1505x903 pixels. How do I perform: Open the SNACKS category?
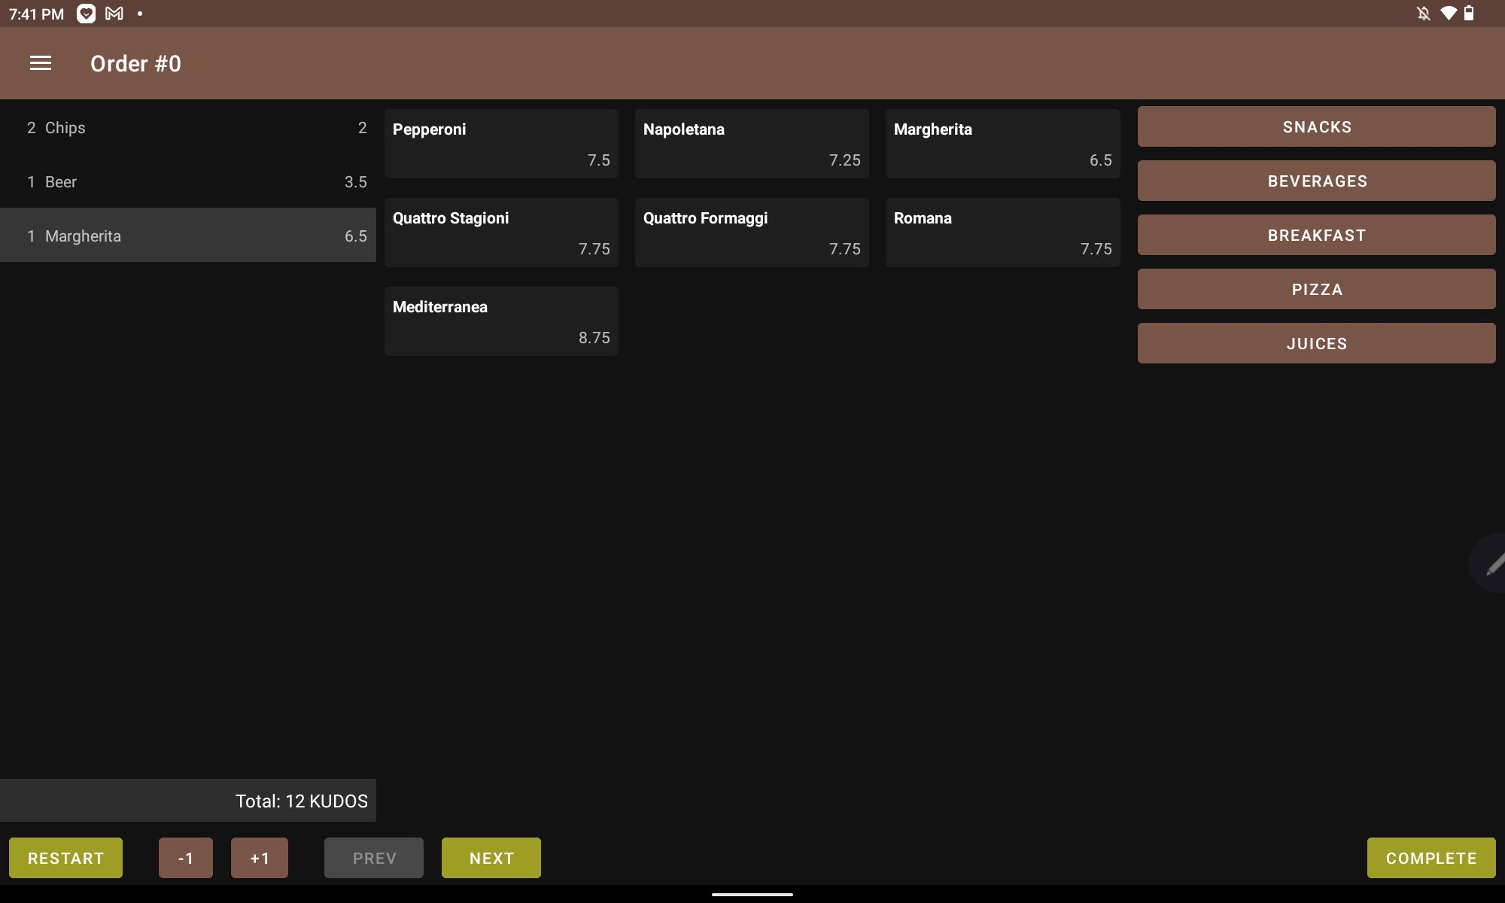(1316, 126)
